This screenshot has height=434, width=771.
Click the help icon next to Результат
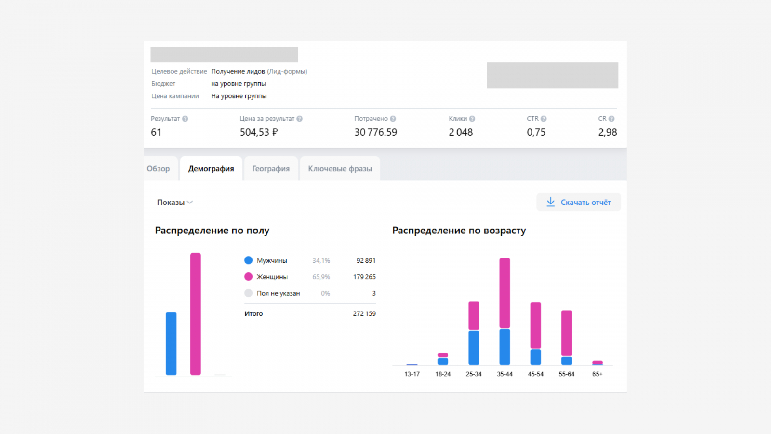tap(185, 119)
